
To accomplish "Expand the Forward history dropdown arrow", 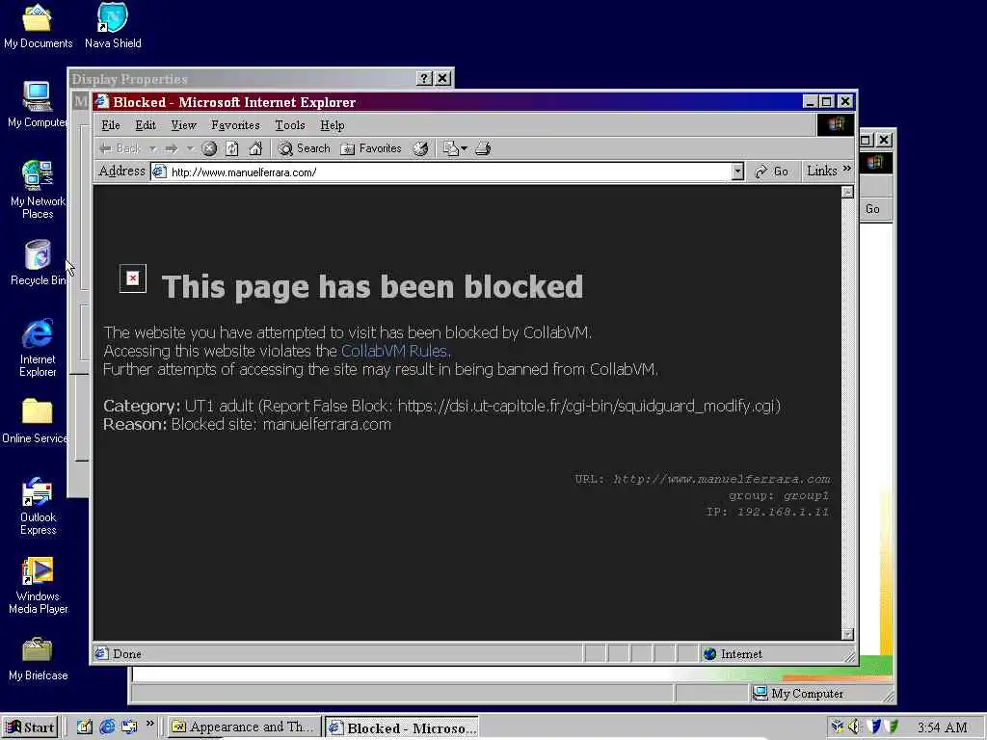I will tap(190, 148).
